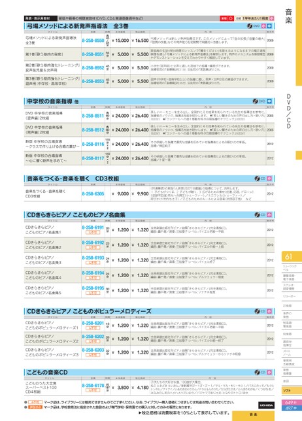This screenshot has height=421, width=302.
Task: Click the pink 小 badge in 弓場メソッド header
Action: pyautogui.click(x=263, y=26)
